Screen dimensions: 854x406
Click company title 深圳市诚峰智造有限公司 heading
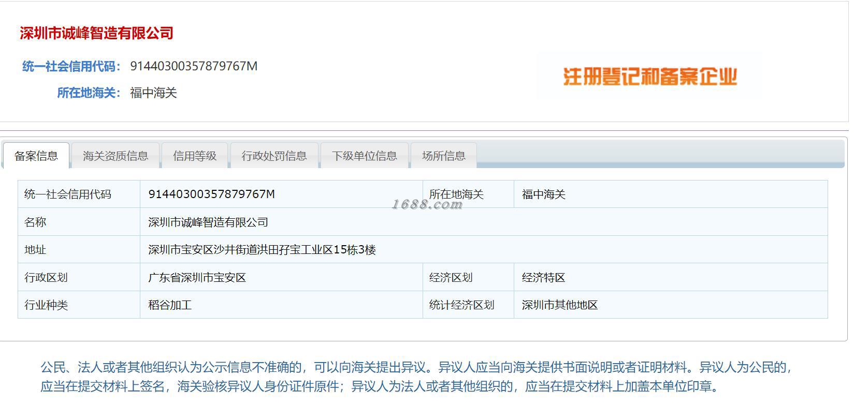[97, 33]
